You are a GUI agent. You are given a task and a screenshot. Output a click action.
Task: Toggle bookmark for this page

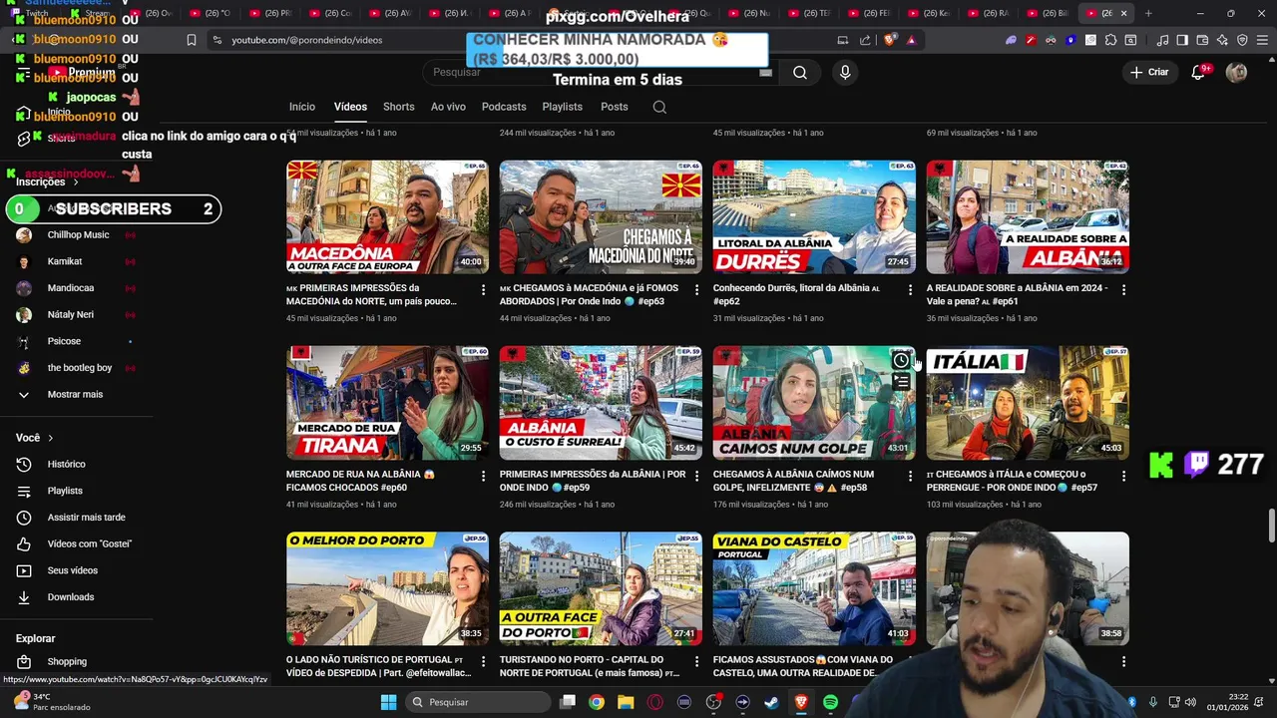pos(192,40)
